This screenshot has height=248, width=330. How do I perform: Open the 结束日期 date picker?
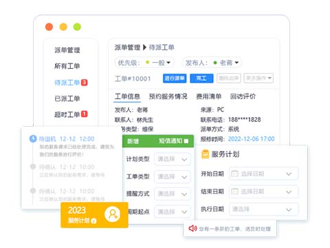tap(263, 192)
